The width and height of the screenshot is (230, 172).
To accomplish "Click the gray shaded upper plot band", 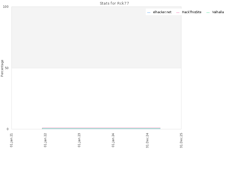I will [x=96, y=37].
